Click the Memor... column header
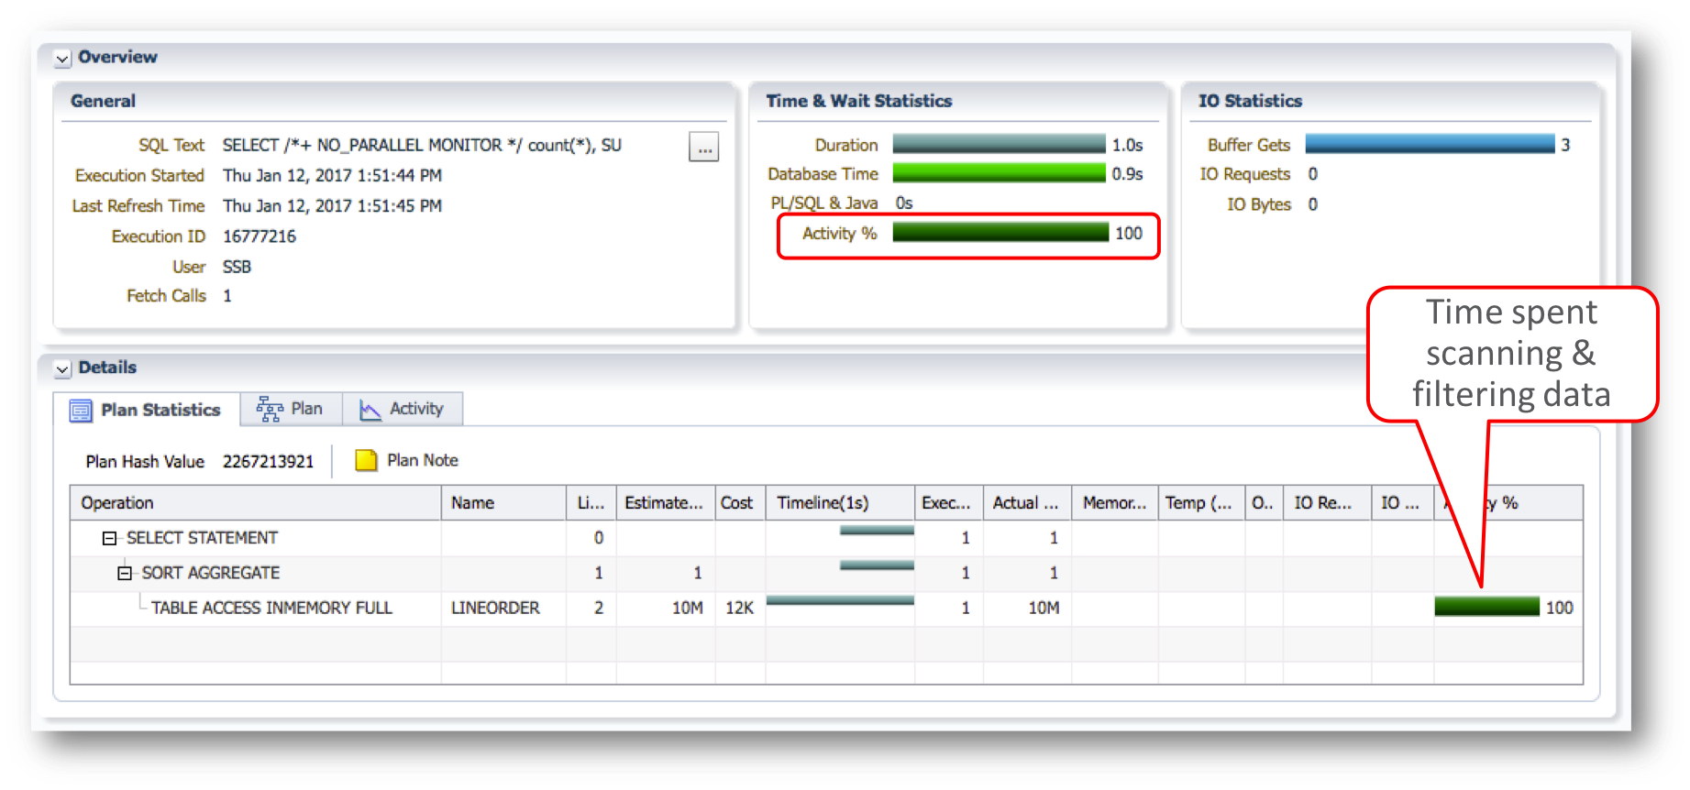The height and width of the screenshot is (790, 1690). (1115, 503)
